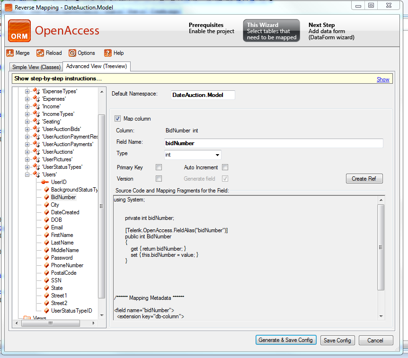The width and height of the screenshot is (408, 358).
Task: Click the PhoneNumber column icon
Action: (46, 265)
